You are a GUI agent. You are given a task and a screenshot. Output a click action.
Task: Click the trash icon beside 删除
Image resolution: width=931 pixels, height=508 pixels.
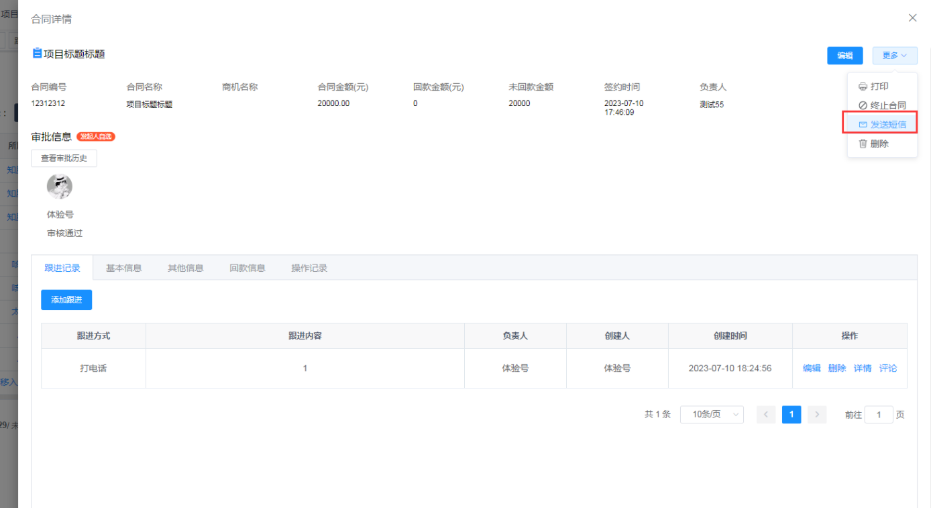pos(863,142)
